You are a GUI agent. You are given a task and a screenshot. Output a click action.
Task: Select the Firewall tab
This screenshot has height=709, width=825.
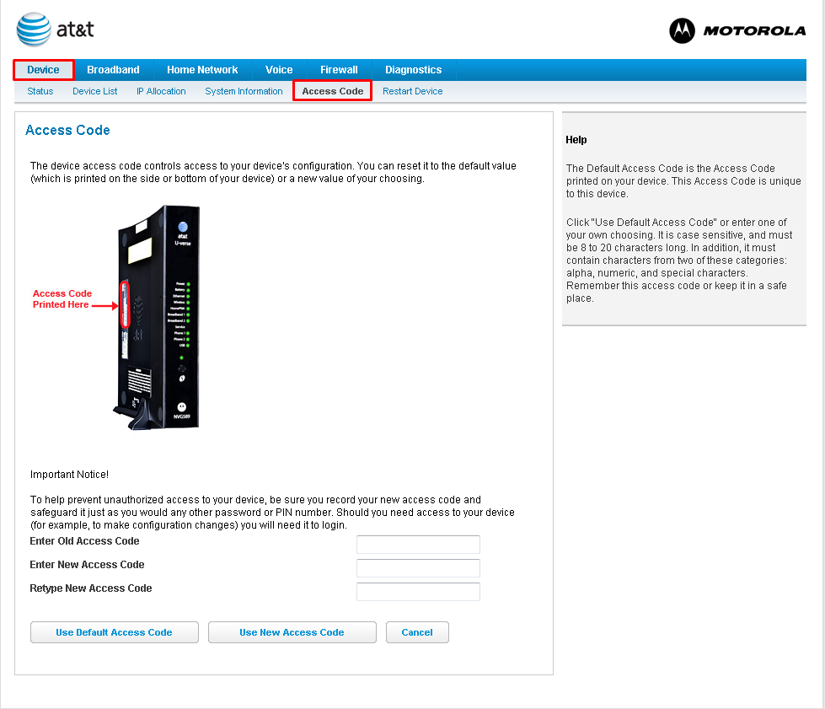pos(339,70)
